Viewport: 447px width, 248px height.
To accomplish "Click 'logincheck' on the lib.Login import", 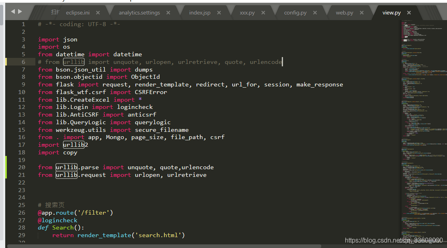I will point(135,107).
